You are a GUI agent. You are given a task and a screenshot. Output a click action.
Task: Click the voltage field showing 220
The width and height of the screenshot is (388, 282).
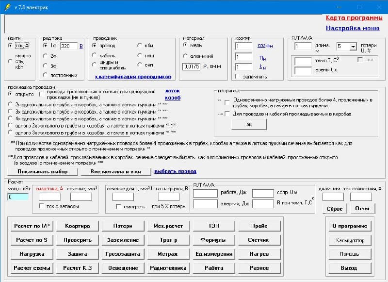pos(68,46)
